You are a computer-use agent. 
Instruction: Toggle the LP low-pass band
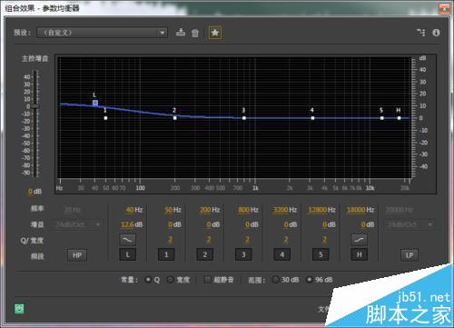coord(410,255)
